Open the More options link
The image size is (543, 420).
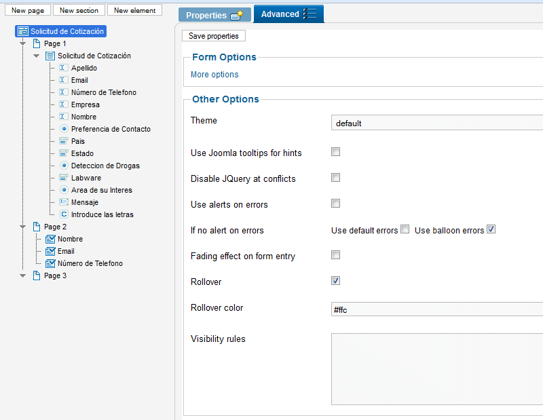(x=214, y=75)
